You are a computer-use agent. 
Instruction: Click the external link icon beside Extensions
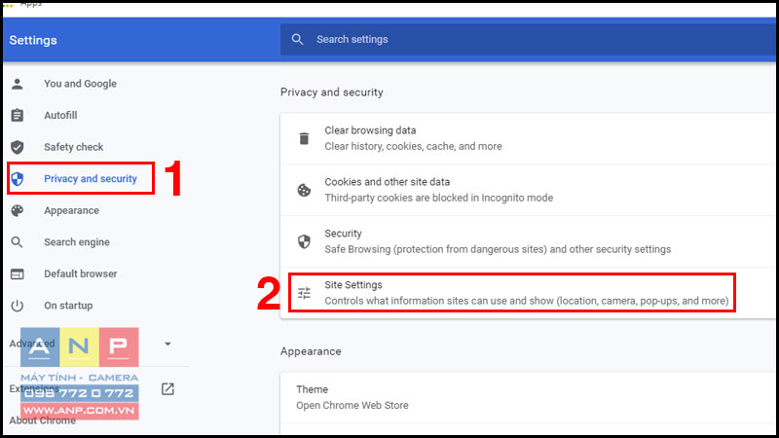[167, 388]
